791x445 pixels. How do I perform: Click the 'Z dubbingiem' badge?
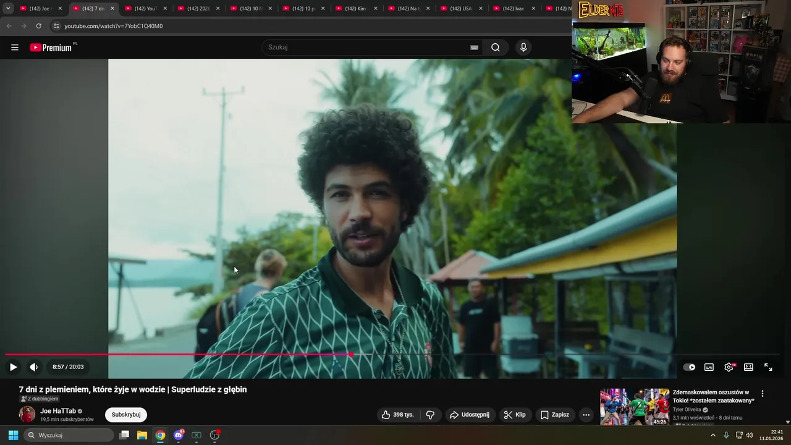coord(40,399)
